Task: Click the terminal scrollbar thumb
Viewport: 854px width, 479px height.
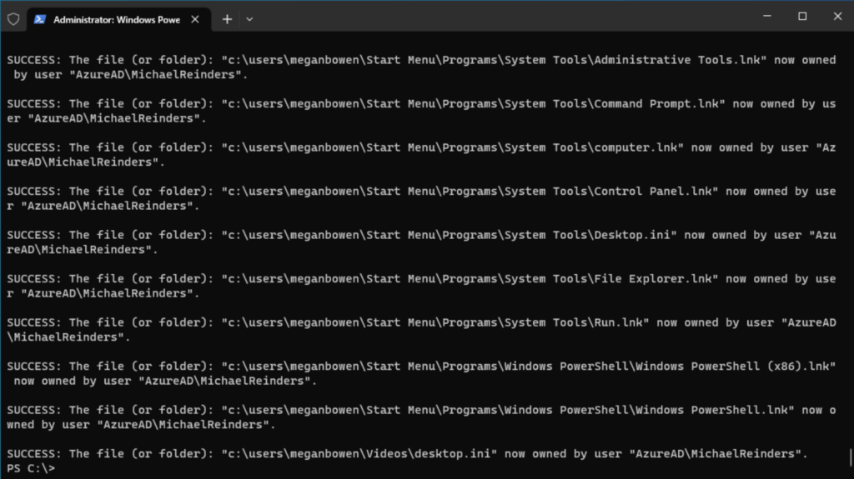Action: coord(851,458)
